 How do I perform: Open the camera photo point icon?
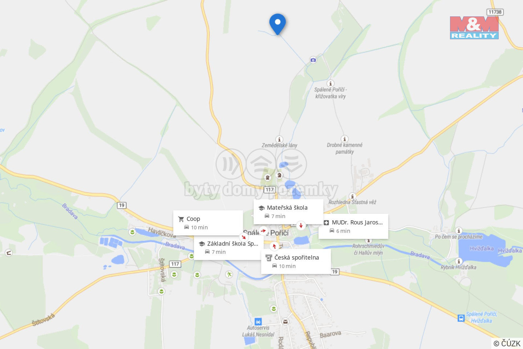313,60
